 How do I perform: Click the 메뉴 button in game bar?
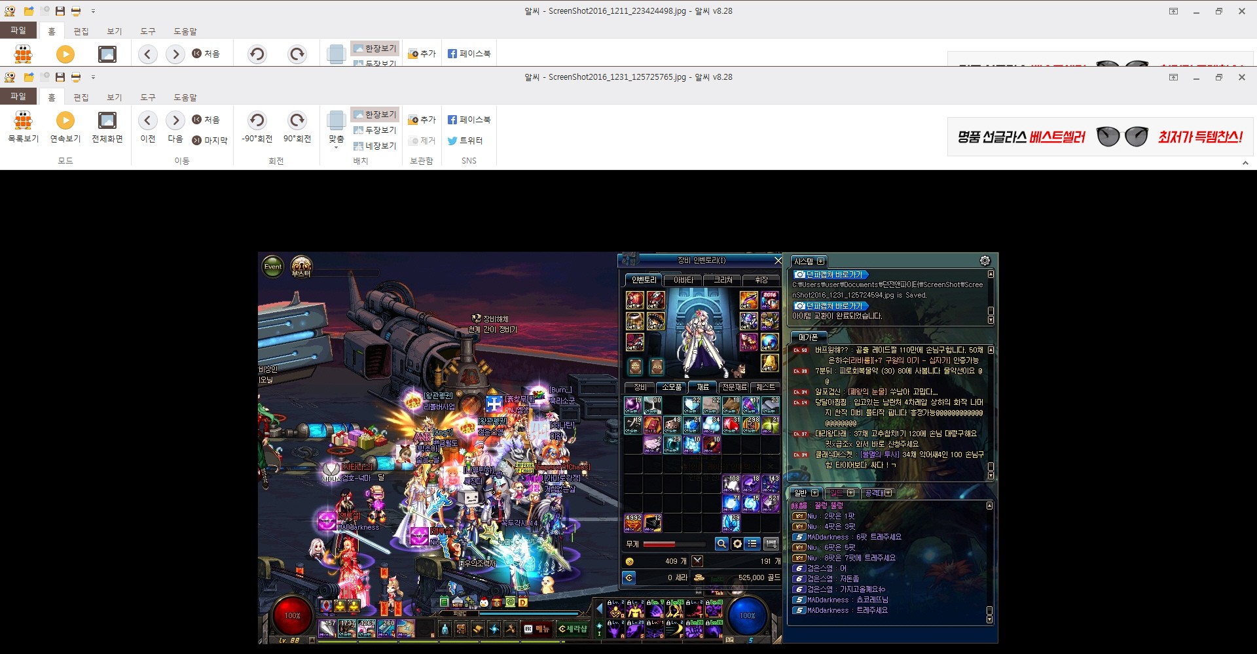[x=537, y=629]
